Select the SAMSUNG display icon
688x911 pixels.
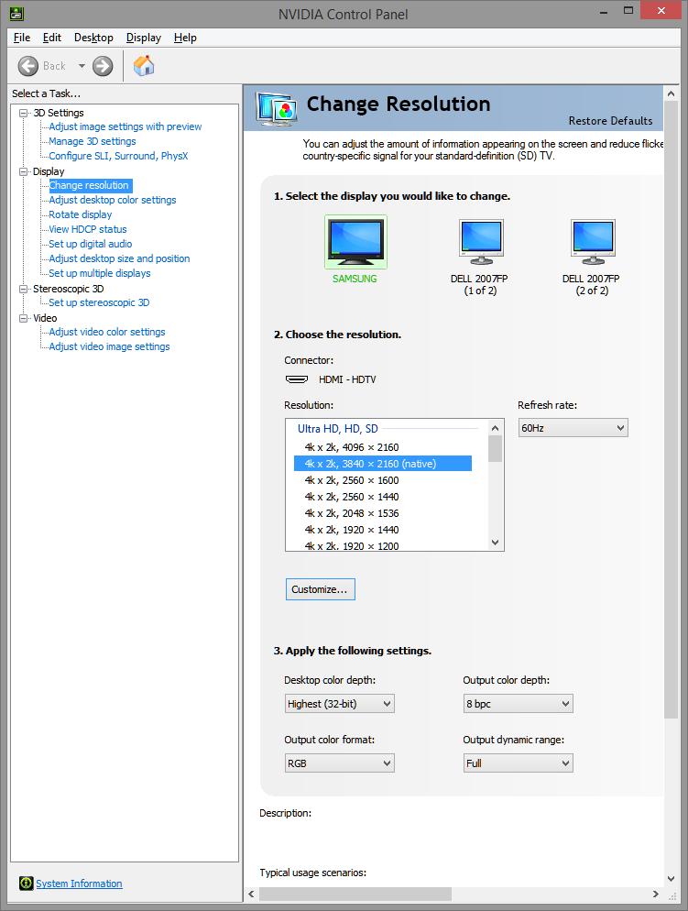(x=355, y=242)
